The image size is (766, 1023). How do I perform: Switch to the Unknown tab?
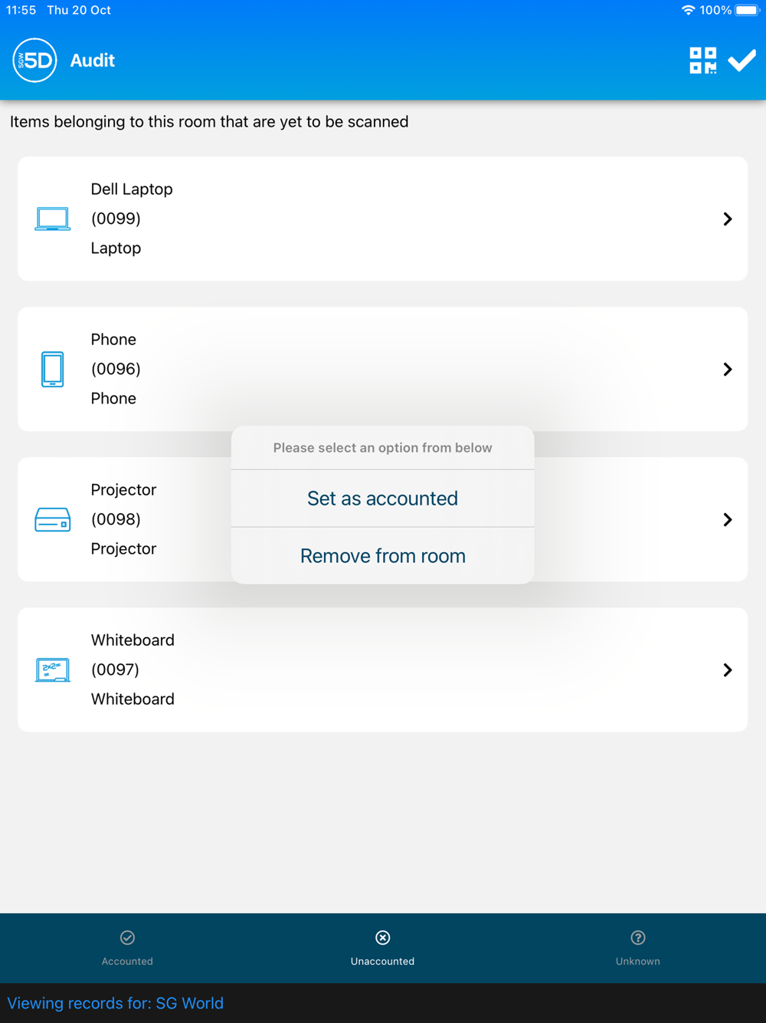[638, 948]
